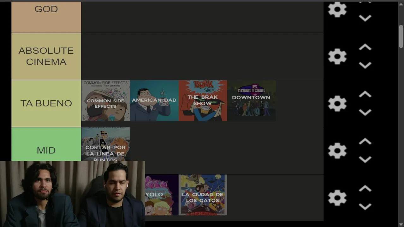Click the GOD tier label

click(46, 17)
